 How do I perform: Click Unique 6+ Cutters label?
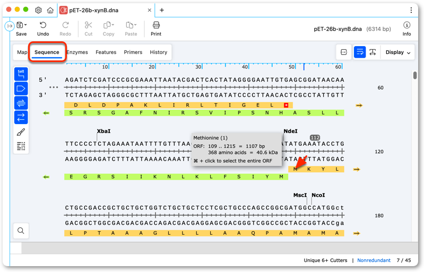pyautogui.click(x=325, y=260)
